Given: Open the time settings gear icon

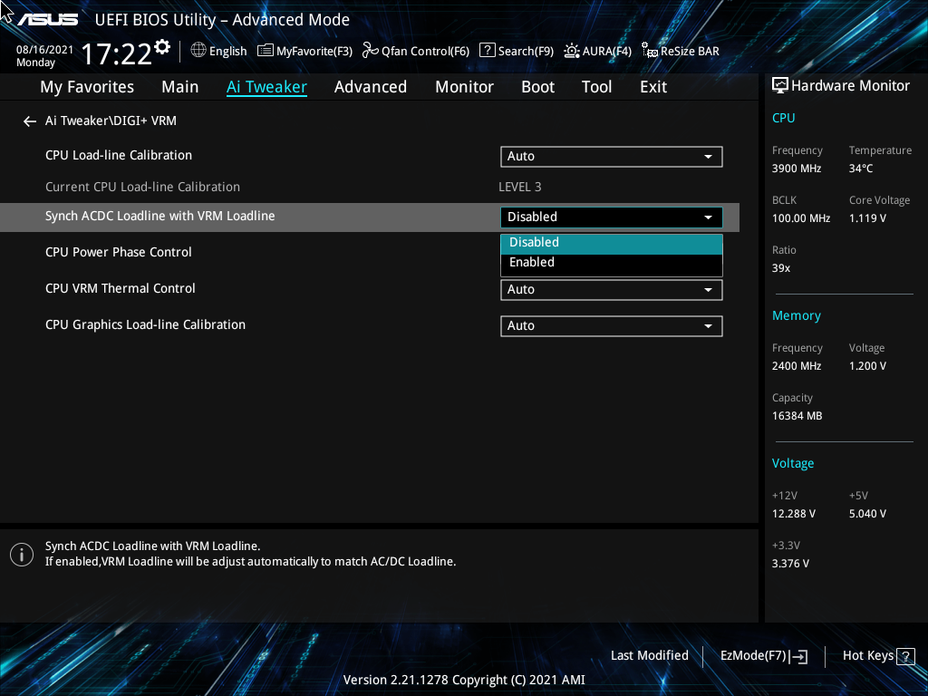Looking at the screenshot, I should click(161, 47).
